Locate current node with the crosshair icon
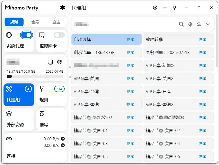Viewport: 219px width, 165px height. pos(190,24)
